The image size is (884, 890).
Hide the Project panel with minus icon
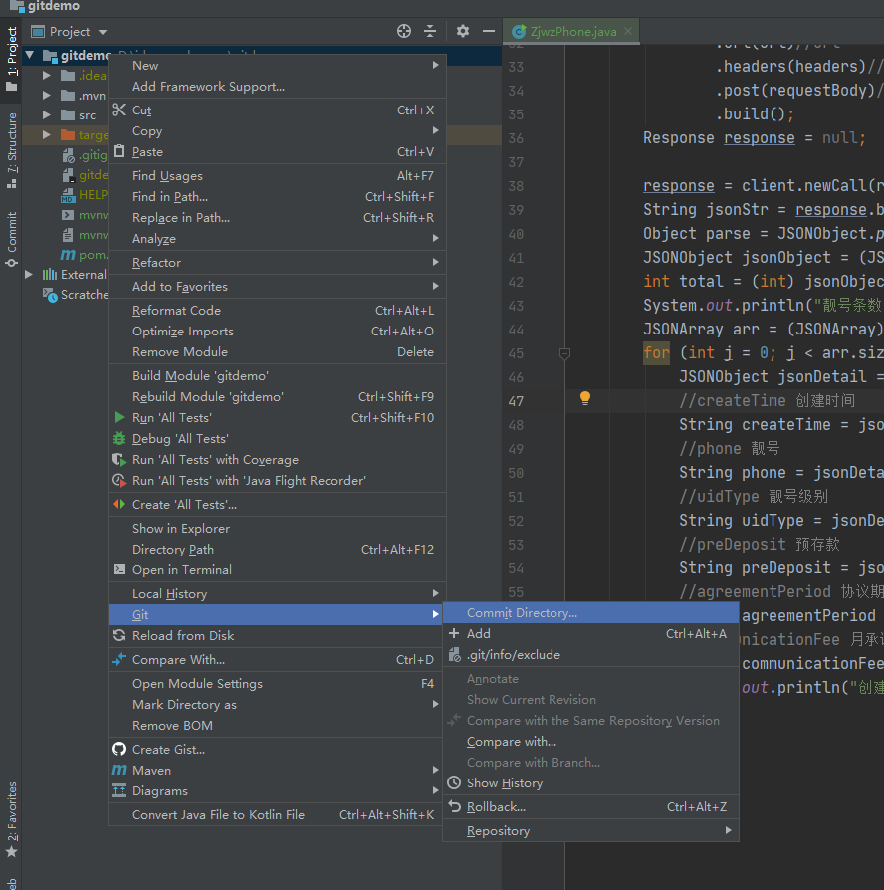[488, 31]
